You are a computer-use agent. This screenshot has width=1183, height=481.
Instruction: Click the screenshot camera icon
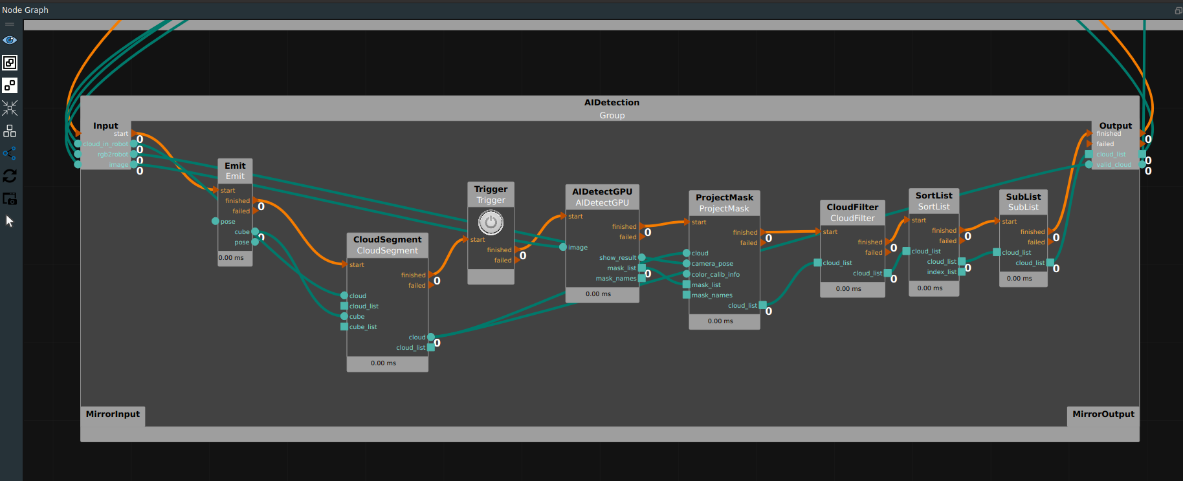coord(10,198)
